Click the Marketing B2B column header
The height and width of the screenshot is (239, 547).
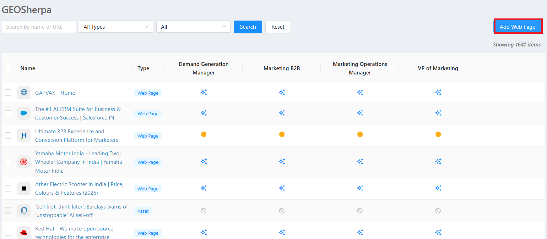click(x=282, y=68)
